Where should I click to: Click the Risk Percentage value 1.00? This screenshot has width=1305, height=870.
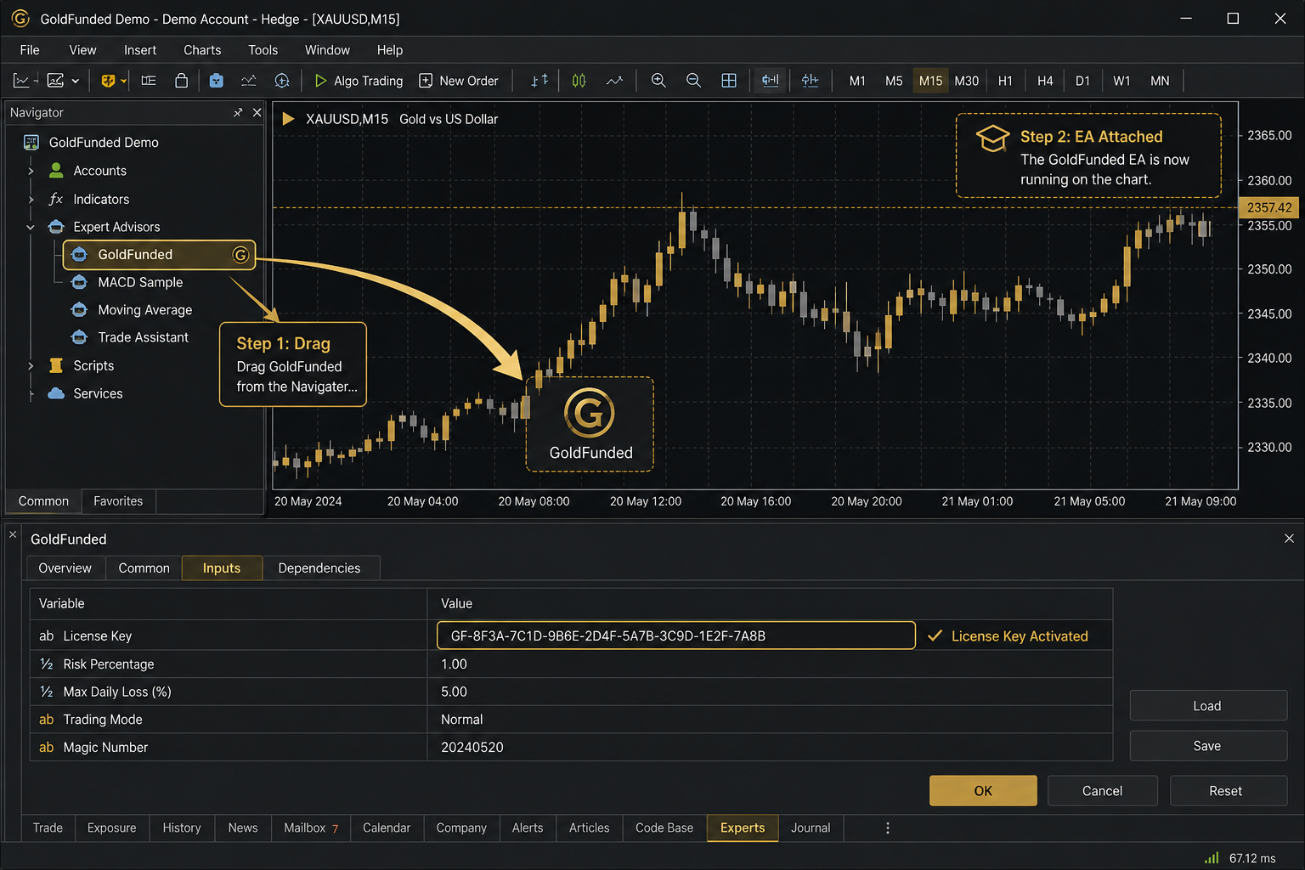[x=454, y=664]
